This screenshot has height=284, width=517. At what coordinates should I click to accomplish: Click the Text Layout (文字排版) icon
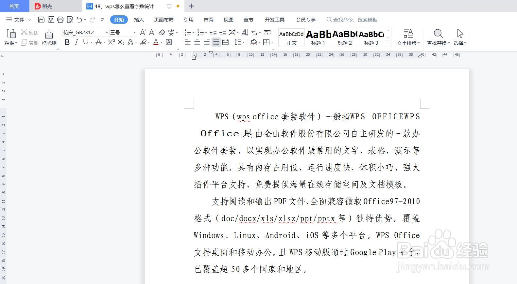408,33
